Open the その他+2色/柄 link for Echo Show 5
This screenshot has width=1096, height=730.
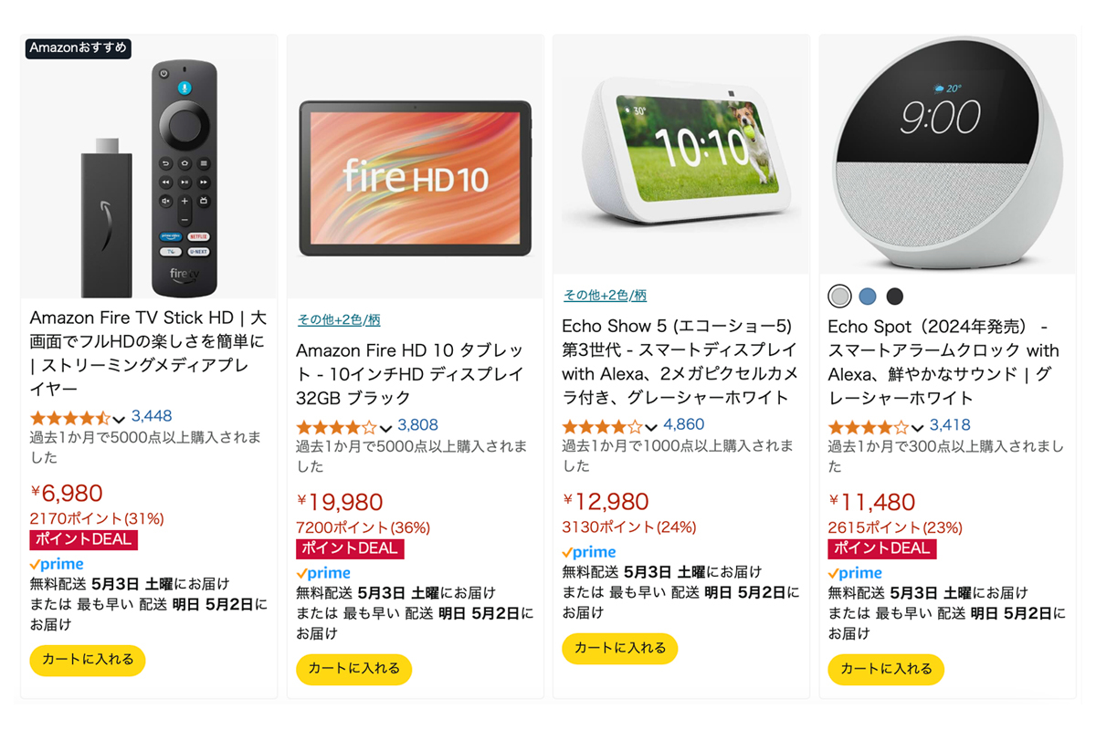[605, 296]
